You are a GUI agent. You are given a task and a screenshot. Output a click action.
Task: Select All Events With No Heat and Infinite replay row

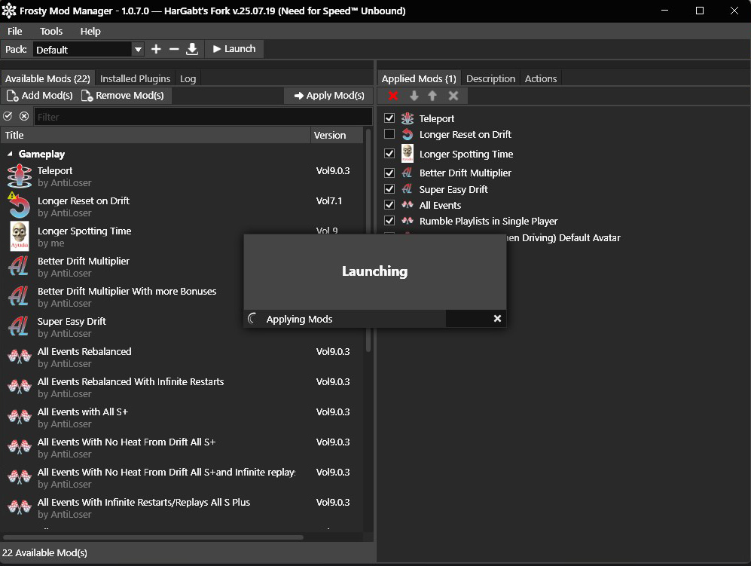182,478
